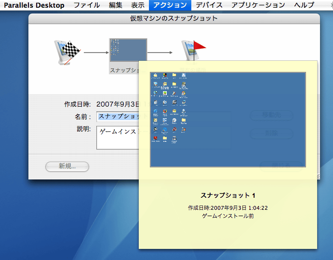The height and width of the screenshot is (260, 333).
Task: Click the large snapshot preview in the tooltip
Action: point(228,120)
